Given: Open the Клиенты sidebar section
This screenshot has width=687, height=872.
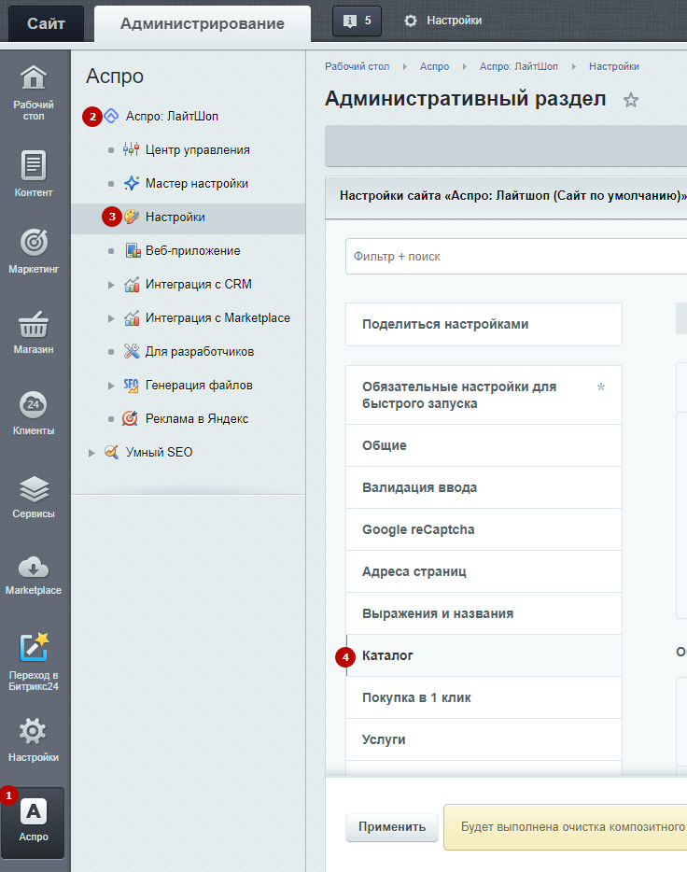Looking at the screenshot, I should (34, 414).
